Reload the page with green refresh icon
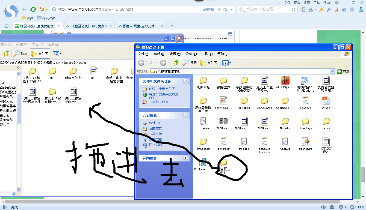 coord(33,9)
